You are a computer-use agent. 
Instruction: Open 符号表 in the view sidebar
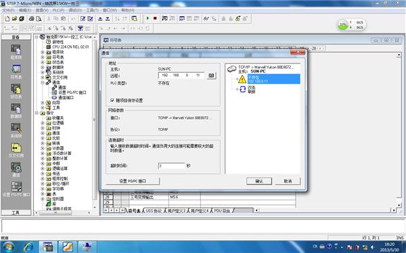click(16, 72)
